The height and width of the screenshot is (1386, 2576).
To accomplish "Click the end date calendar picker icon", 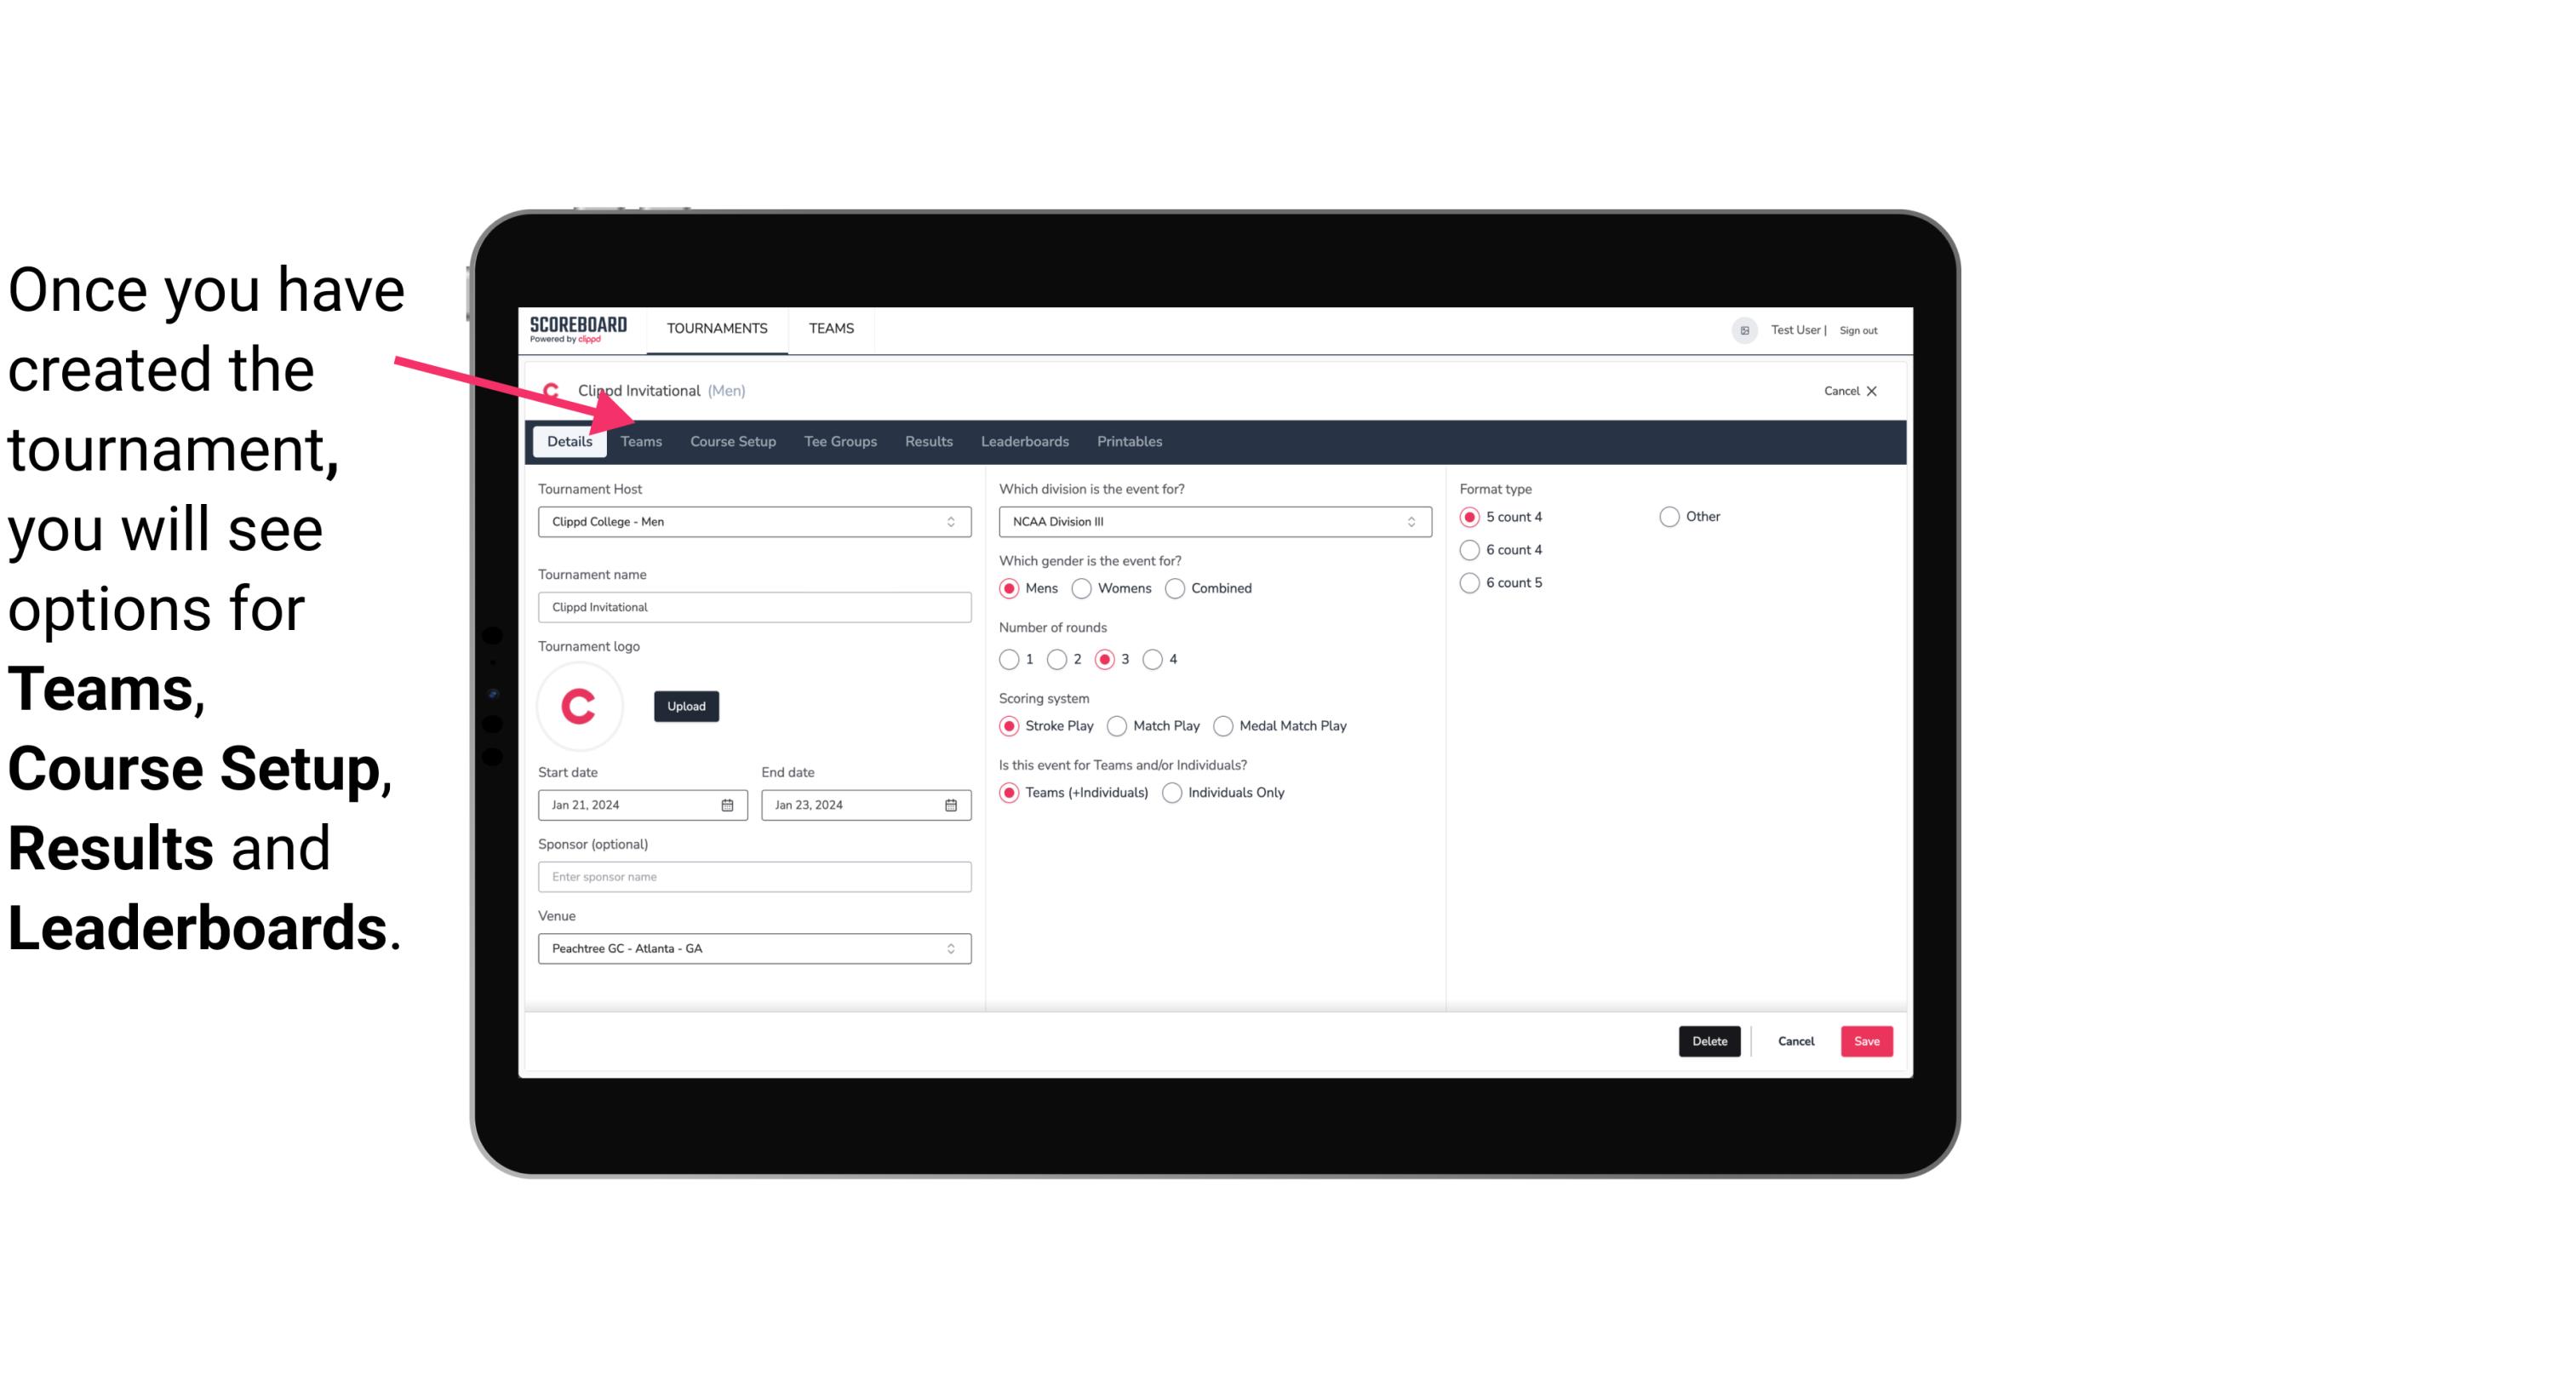I will tap(952, 804).
